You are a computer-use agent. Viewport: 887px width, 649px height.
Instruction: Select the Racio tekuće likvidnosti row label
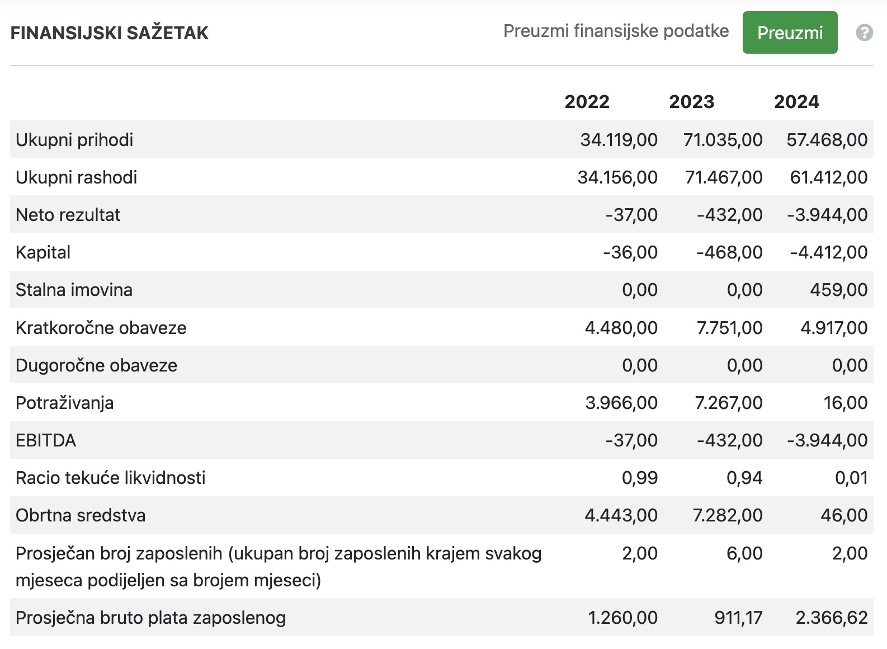pos(111,478)
